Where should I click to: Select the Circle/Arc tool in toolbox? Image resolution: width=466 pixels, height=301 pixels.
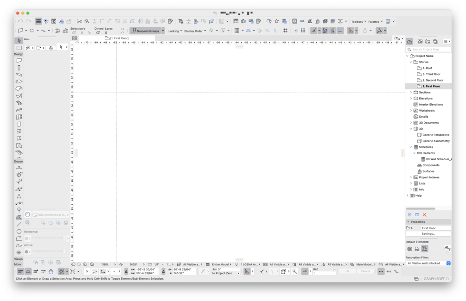click(x=19, y=232)
